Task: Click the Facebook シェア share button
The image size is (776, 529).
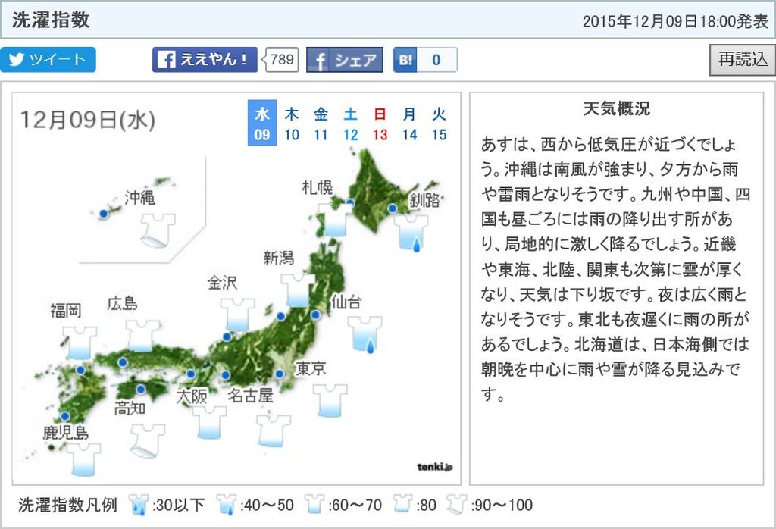Action: point(344,60)
